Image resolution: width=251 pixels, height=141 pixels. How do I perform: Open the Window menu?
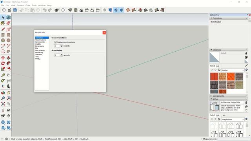point(42,5)
